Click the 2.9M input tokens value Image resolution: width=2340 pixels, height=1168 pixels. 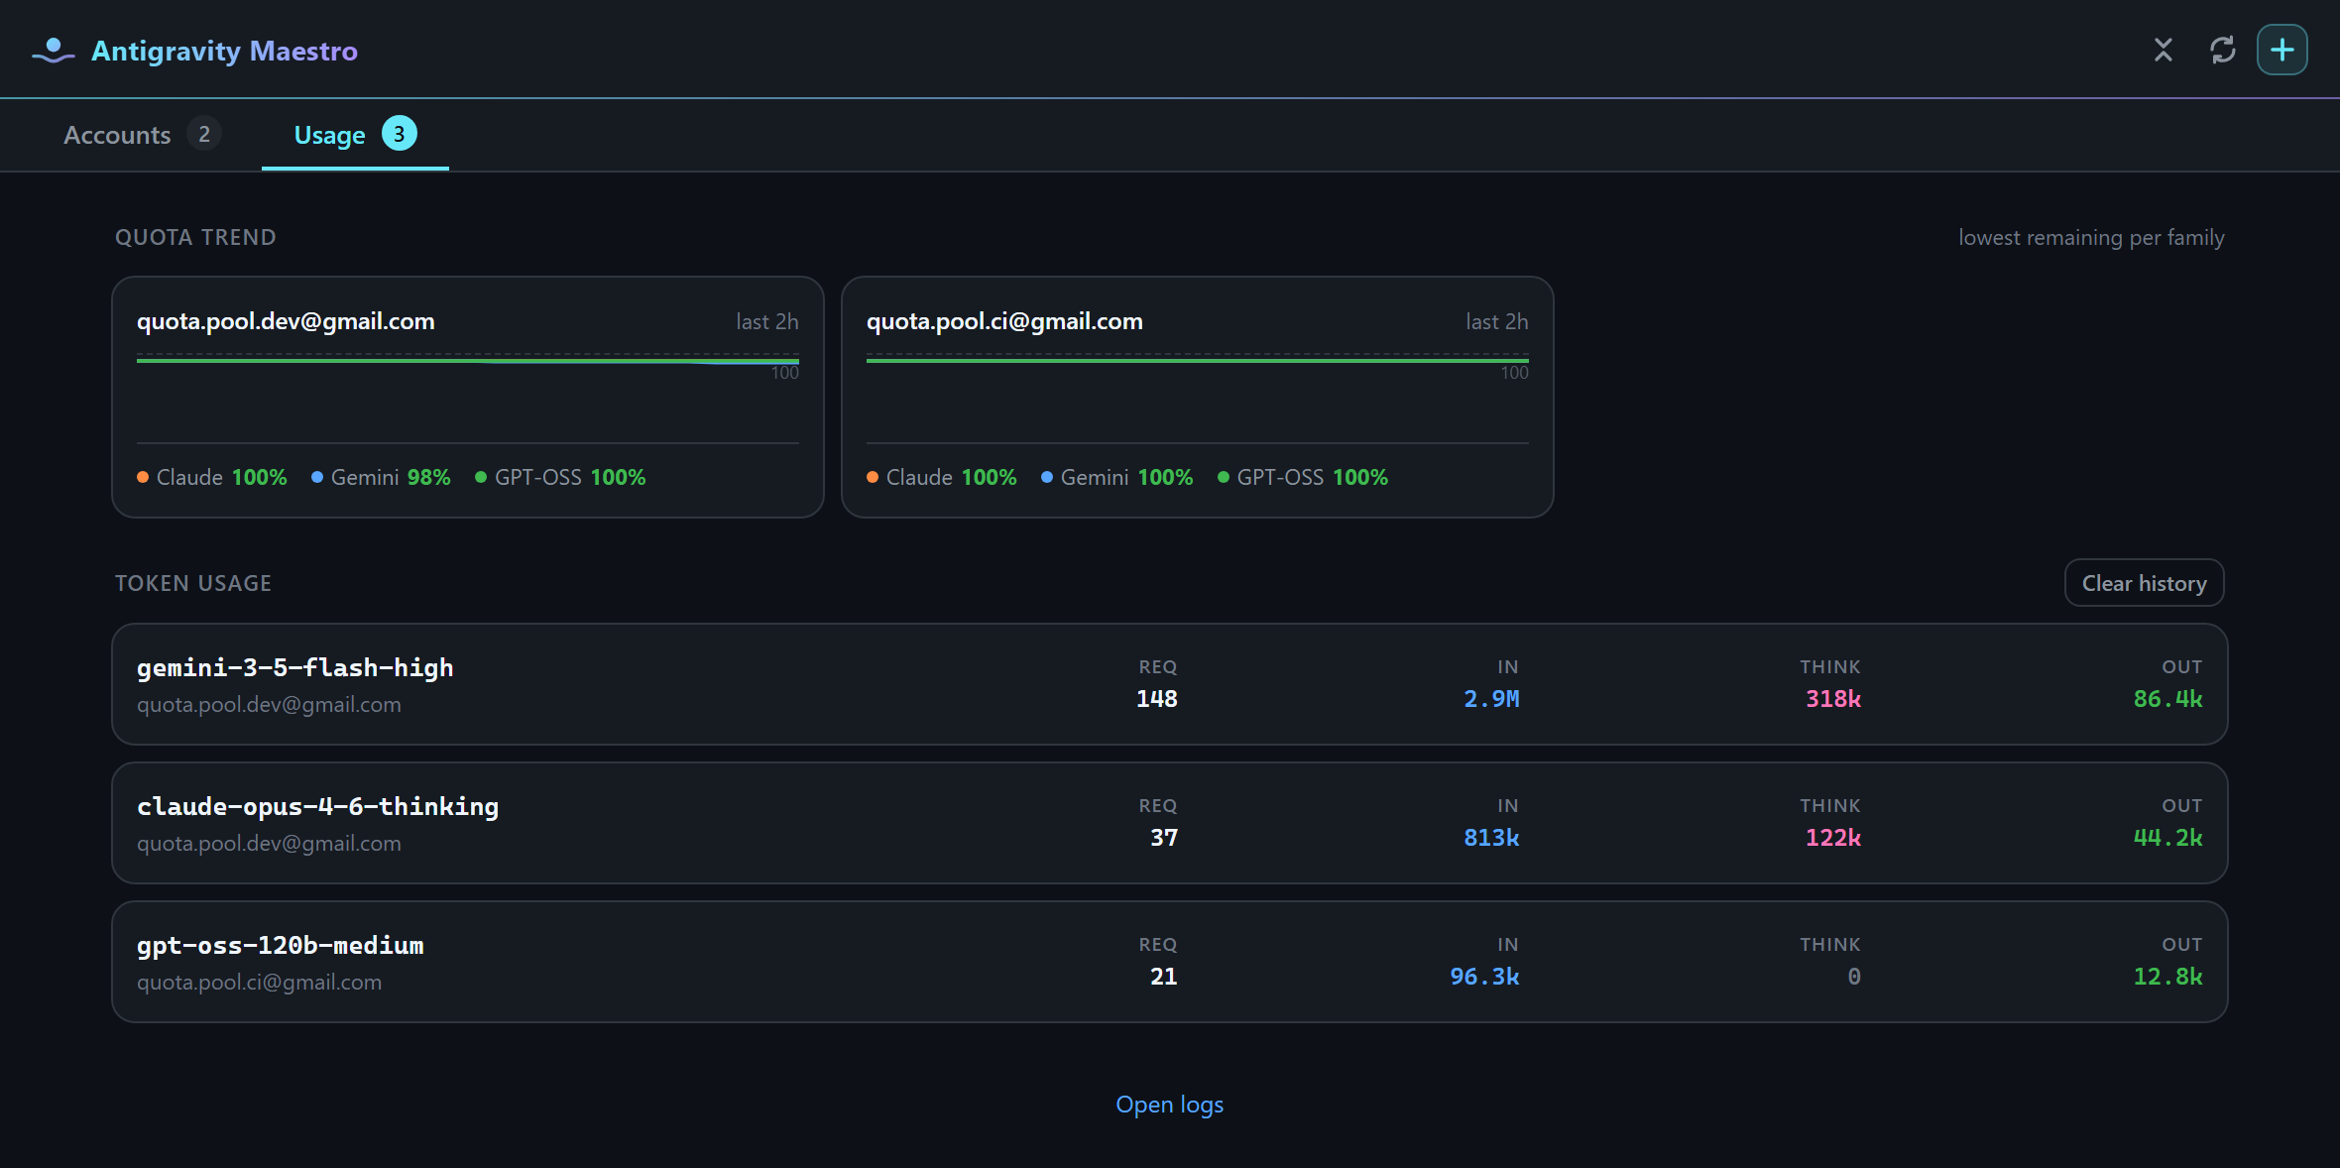click(x=1491, y=699)
